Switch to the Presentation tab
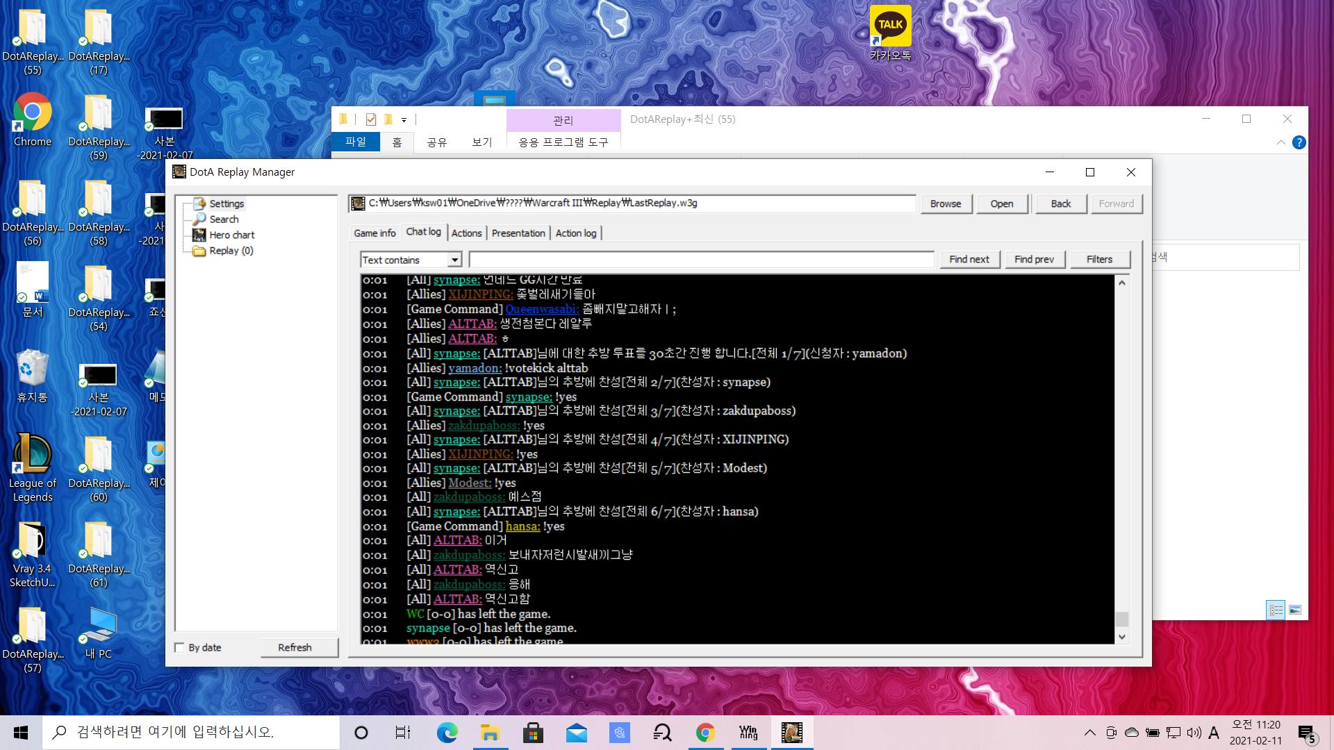 pos(518,233)
